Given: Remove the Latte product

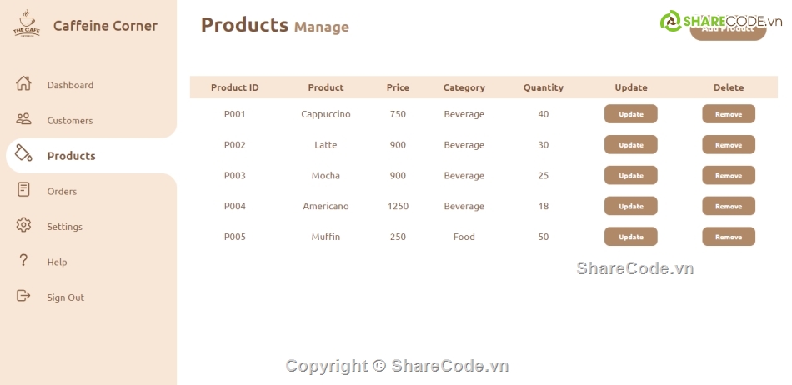Looking at the screenshot, I should (x=728, y=145).
